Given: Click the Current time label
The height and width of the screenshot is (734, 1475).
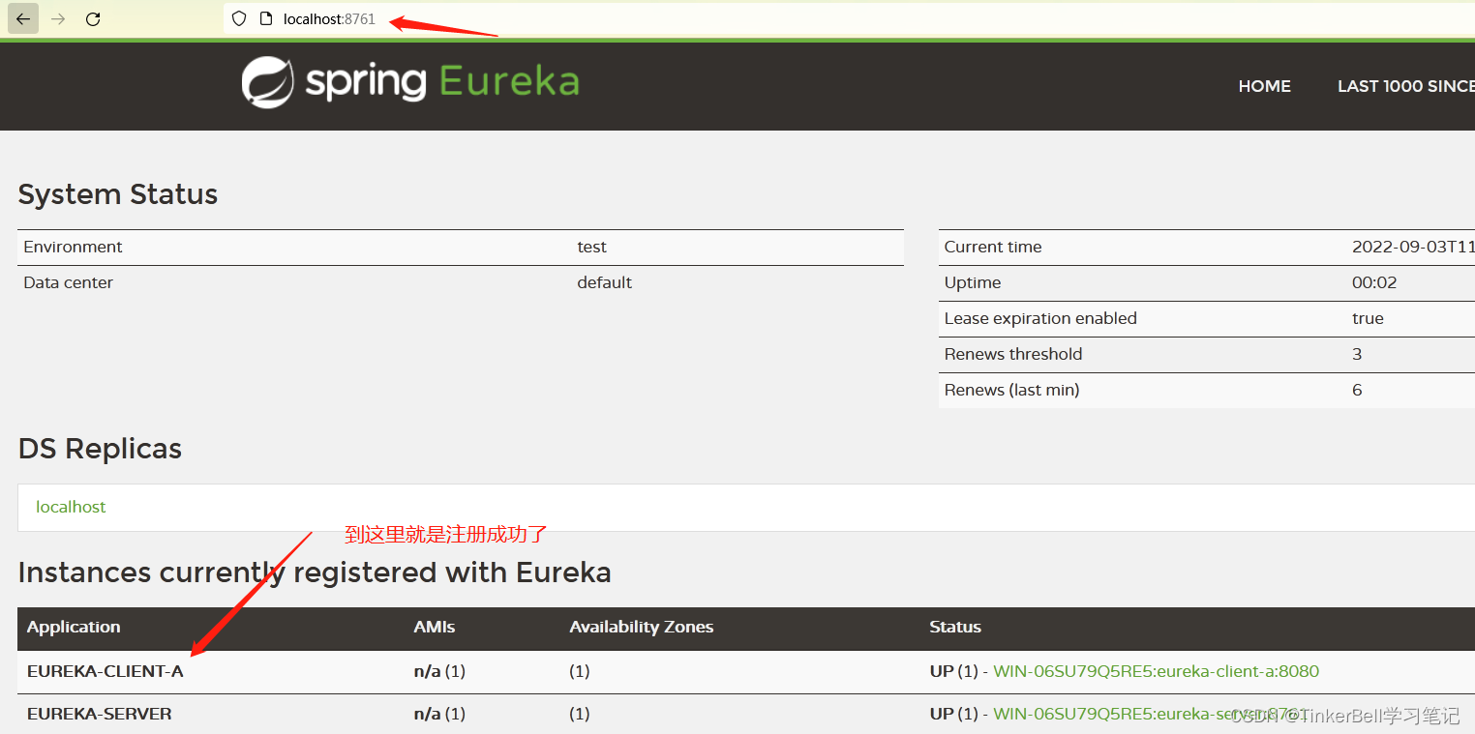Looking at the screenshot, I should (993, 247).
